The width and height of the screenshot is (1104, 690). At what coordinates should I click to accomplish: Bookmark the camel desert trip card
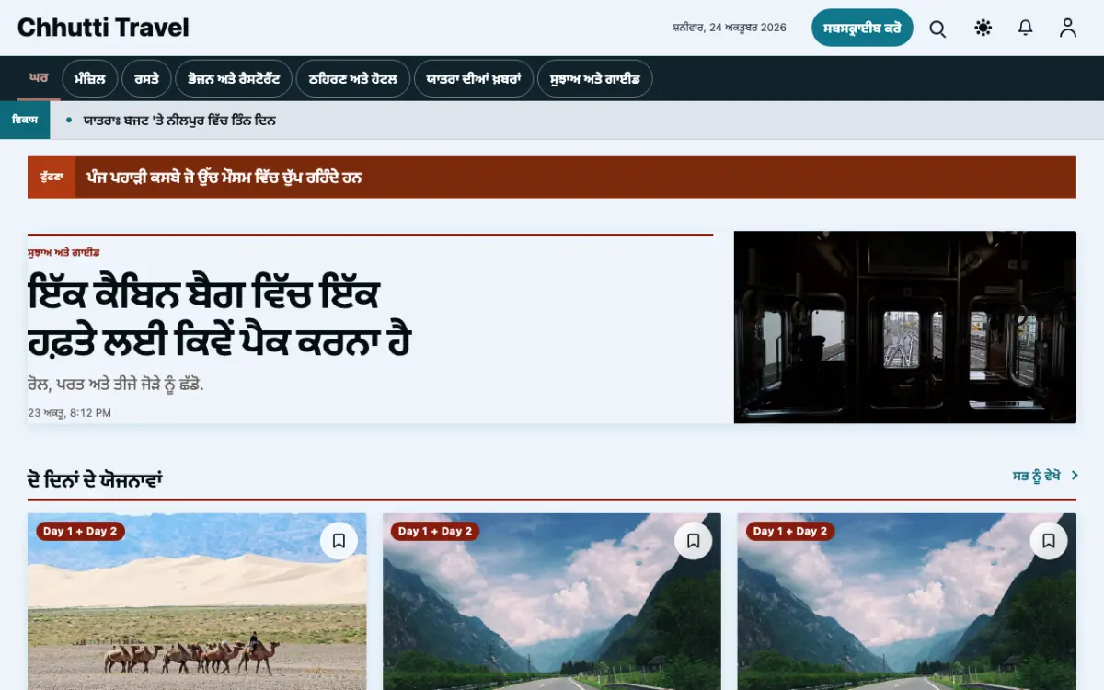339,541
